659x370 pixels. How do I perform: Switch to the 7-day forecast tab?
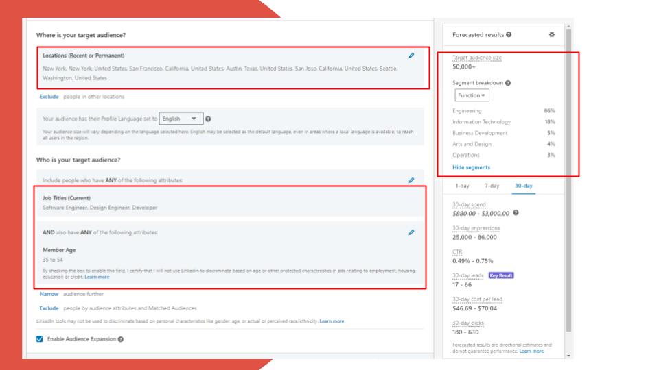tap(492, 186)
